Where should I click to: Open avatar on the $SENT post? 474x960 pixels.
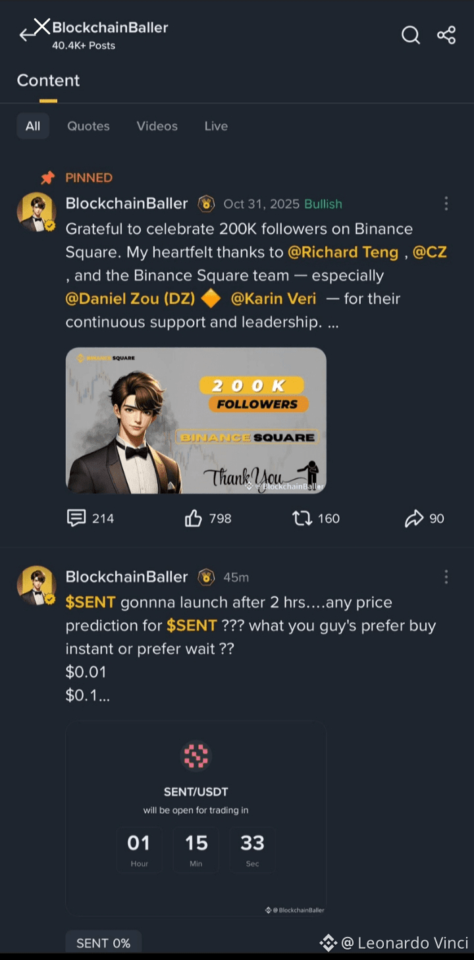pos(36,585)
